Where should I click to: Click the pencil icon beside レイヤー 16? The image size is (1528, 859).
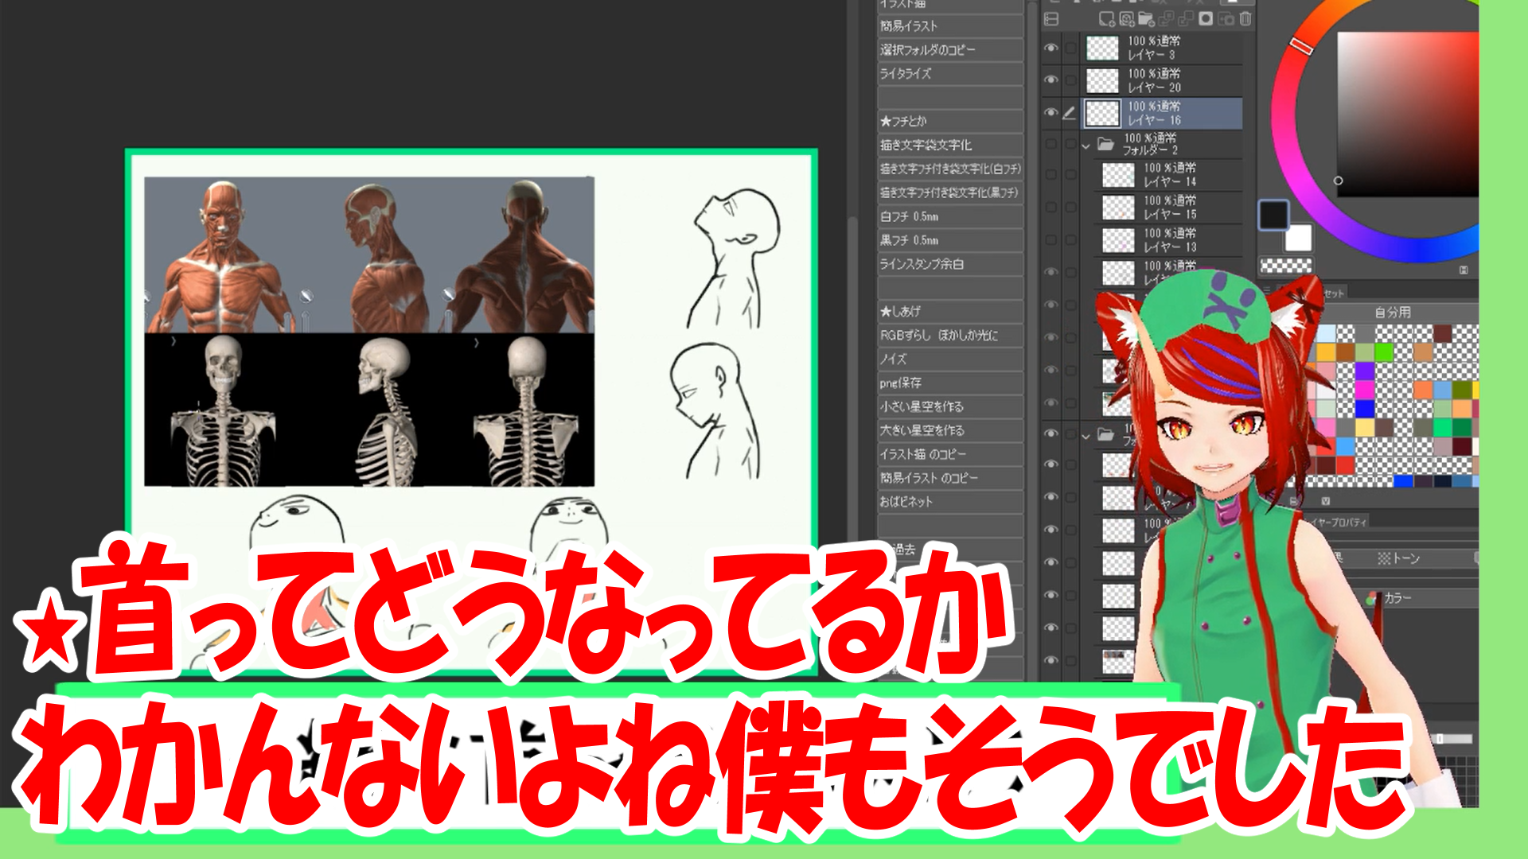click(x=1070, y=113)
